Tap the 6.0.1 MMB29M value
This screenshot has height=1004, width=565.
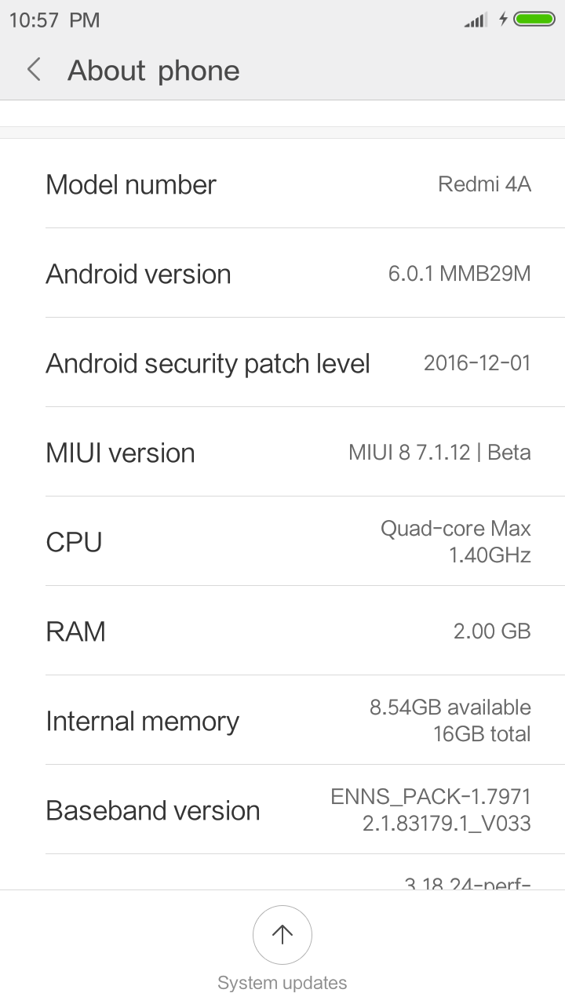point(459,274)
